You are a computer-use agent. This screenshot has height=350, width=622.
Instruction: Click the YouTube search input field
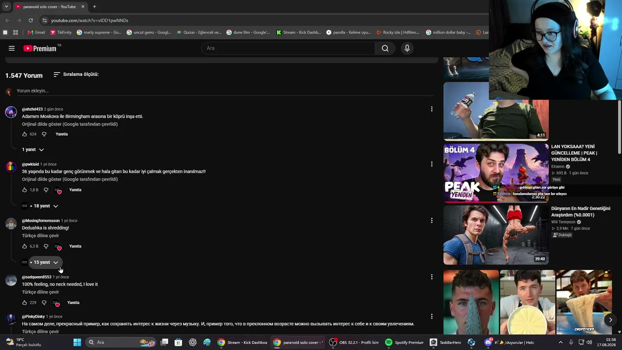pos(288,48)
